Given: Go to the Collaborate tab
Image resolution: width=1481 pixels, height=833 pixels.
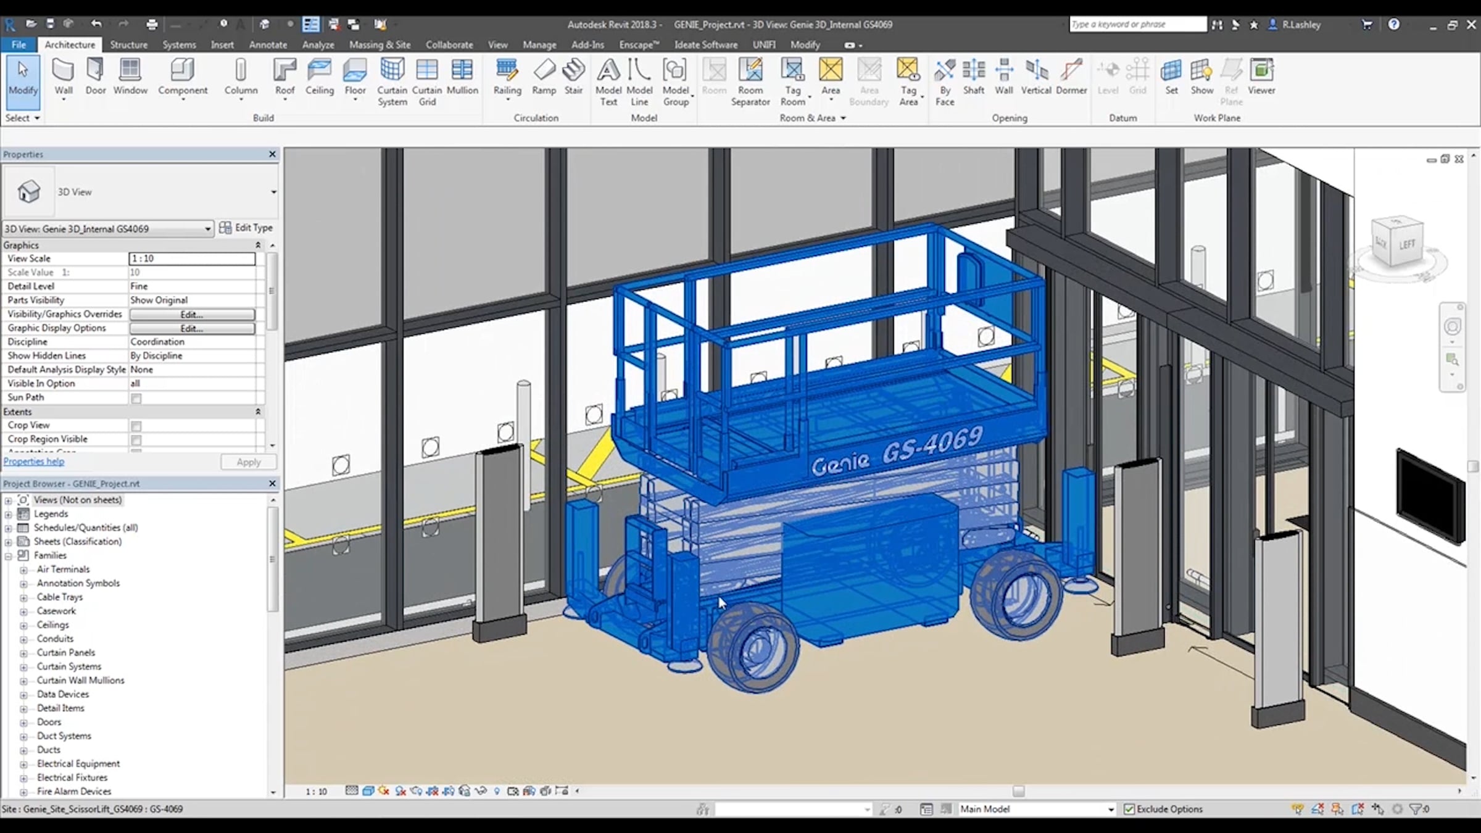Looking at the screenshot, I should pyautogui.click(x=449, y=45).
